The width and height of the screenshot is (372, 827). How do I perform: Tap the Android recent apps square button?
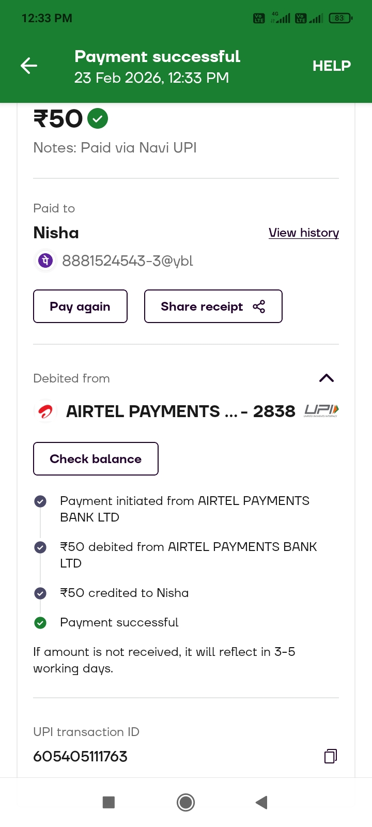click(x=109, y=802)
